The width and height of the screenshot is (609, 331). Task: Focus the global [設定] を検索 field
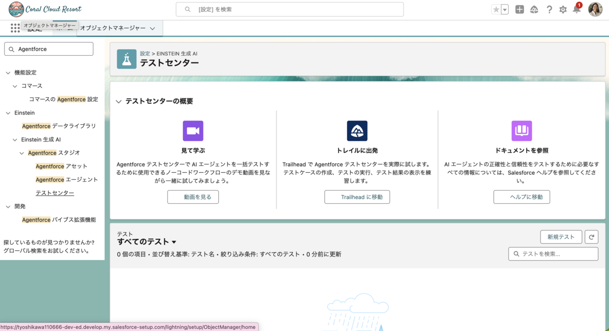pos(290,10)
